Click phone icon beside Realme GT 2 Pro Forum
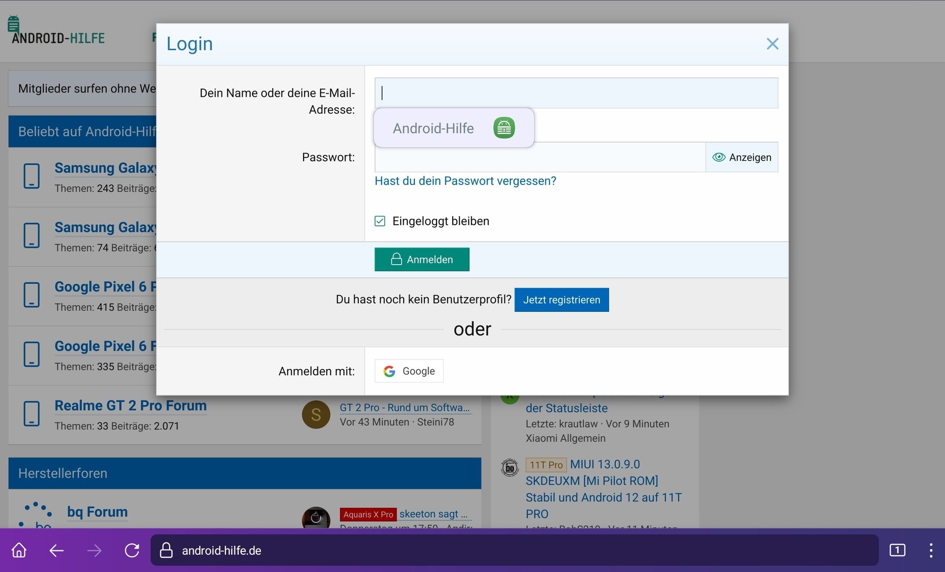 31,414
